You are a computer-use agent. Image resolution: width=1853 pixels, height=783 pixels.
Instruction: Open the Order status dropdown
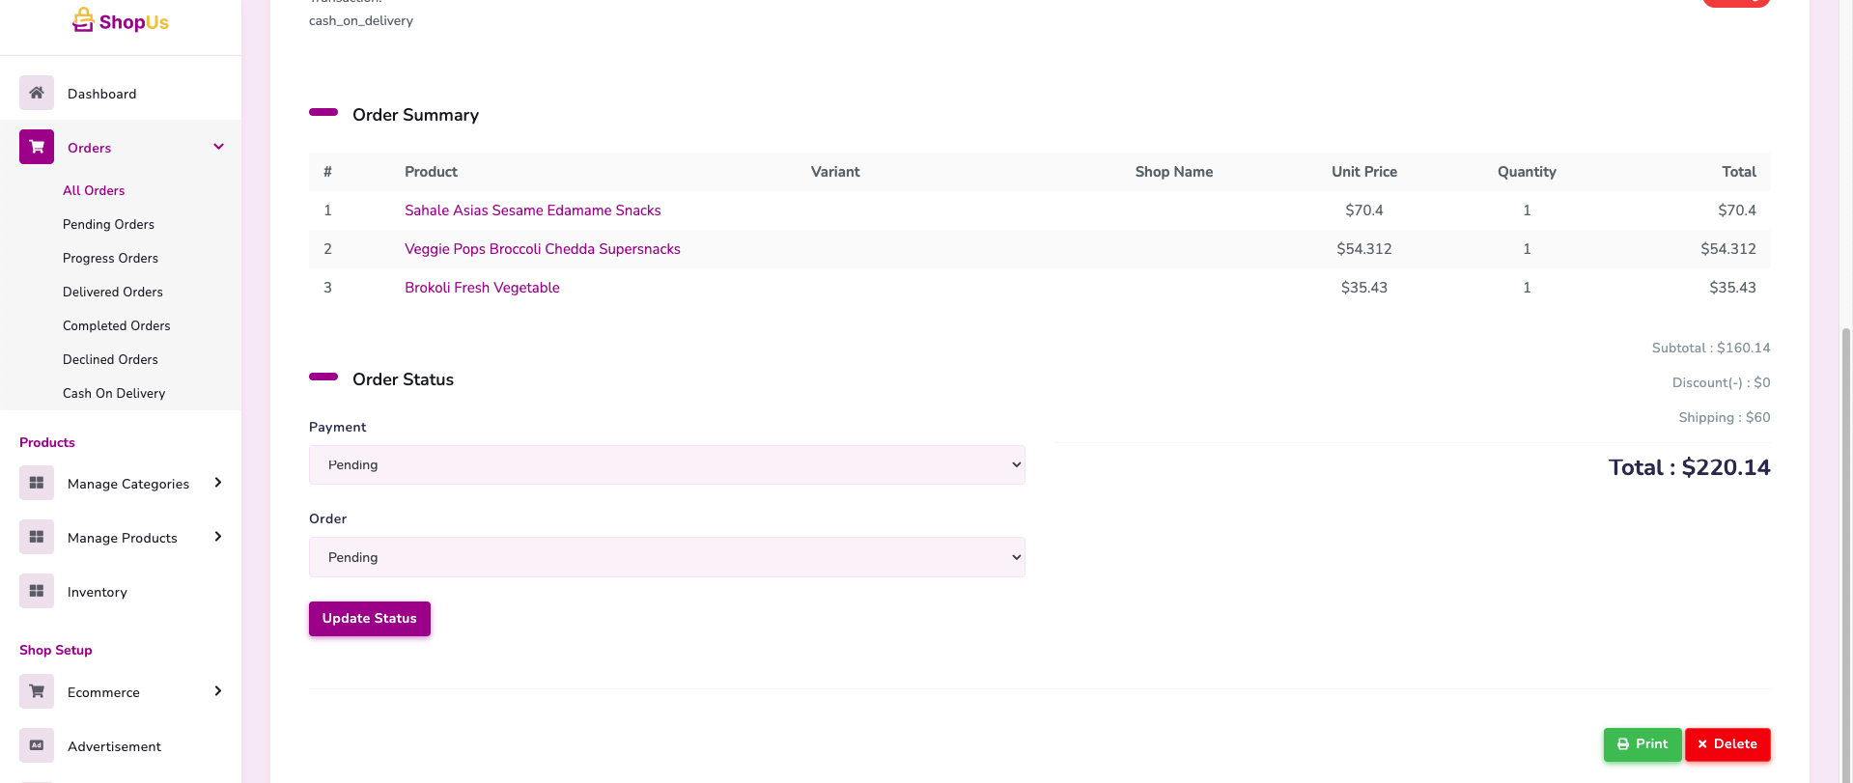(x=666, y=557)
